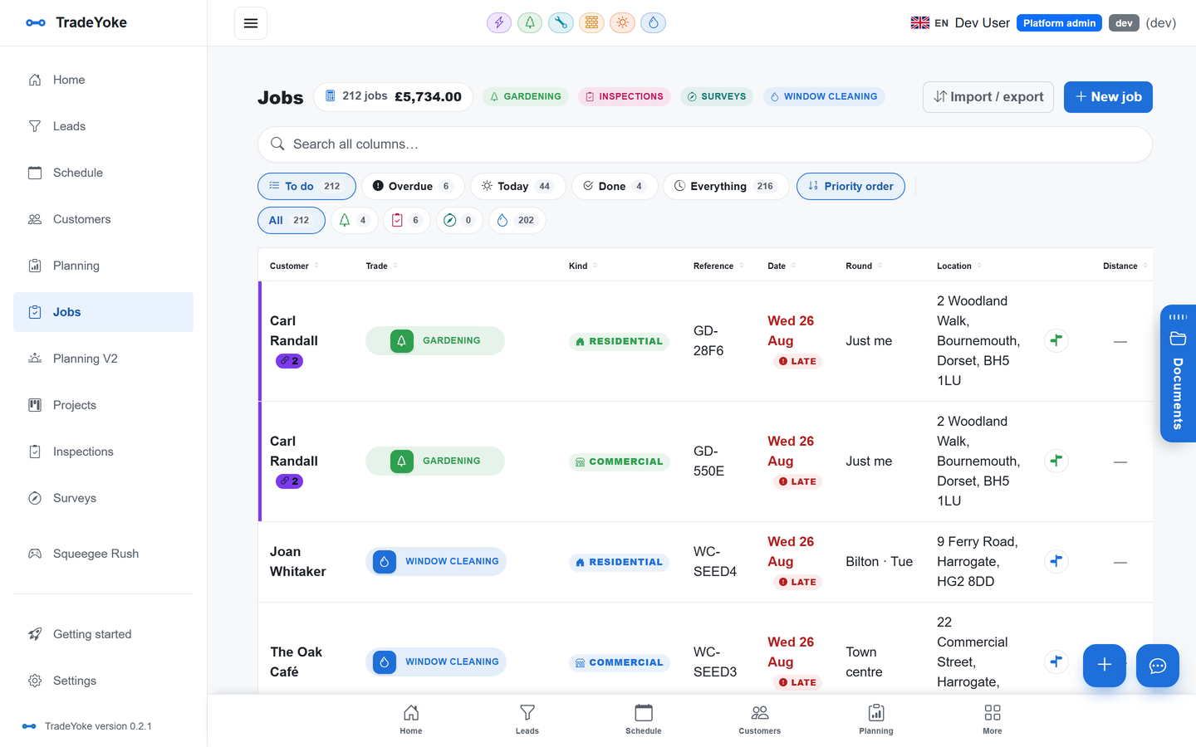Select the Today filter
Screen dimensions: 1196x747
click(517, 186)
